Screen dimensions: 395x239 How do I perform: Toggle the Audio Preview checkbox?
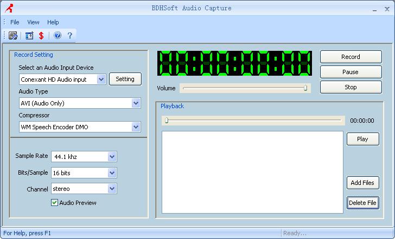[54, 203]
